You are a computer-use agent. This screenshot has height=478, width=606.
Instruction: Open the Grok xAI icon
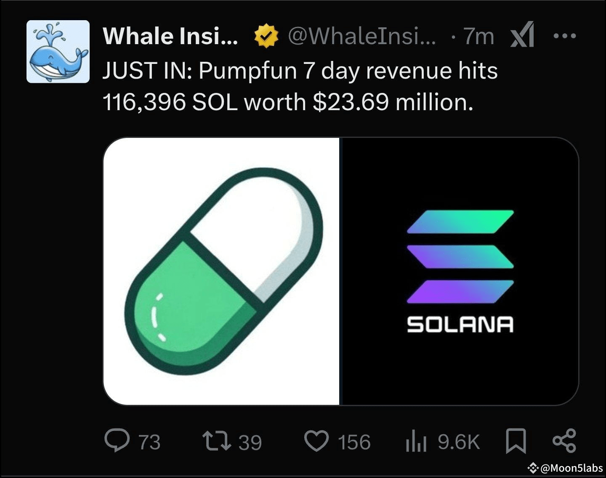pos(522,35)
